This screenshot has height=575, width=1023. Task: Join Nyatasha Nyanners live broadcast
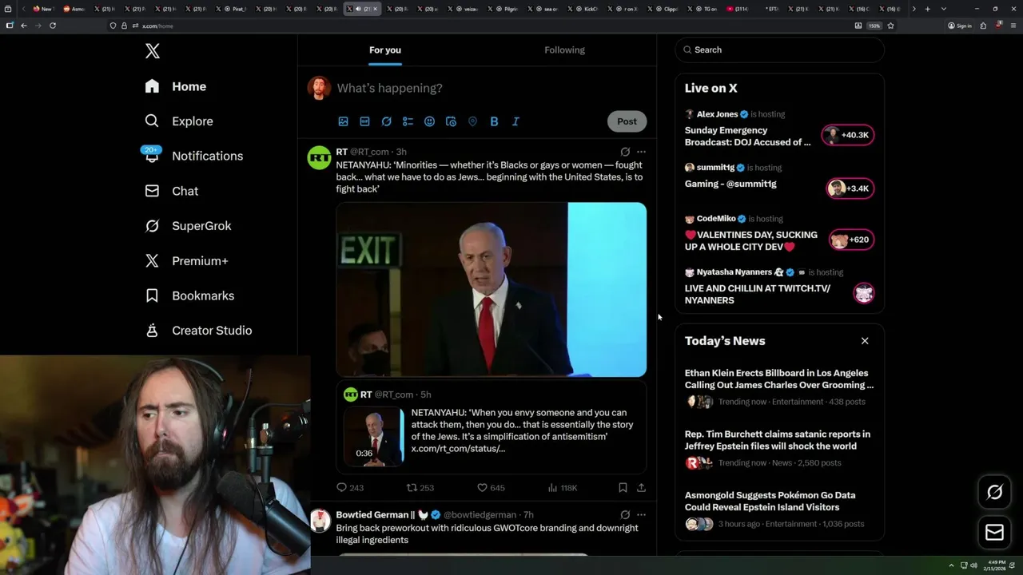click(x=864, y=293)
